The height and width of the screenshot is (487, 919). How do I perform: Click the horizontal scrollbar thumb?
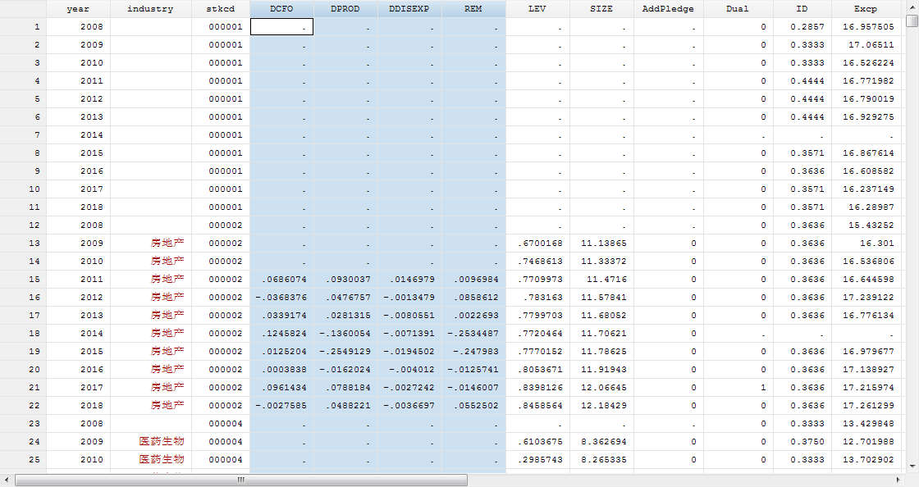(241, 480)
